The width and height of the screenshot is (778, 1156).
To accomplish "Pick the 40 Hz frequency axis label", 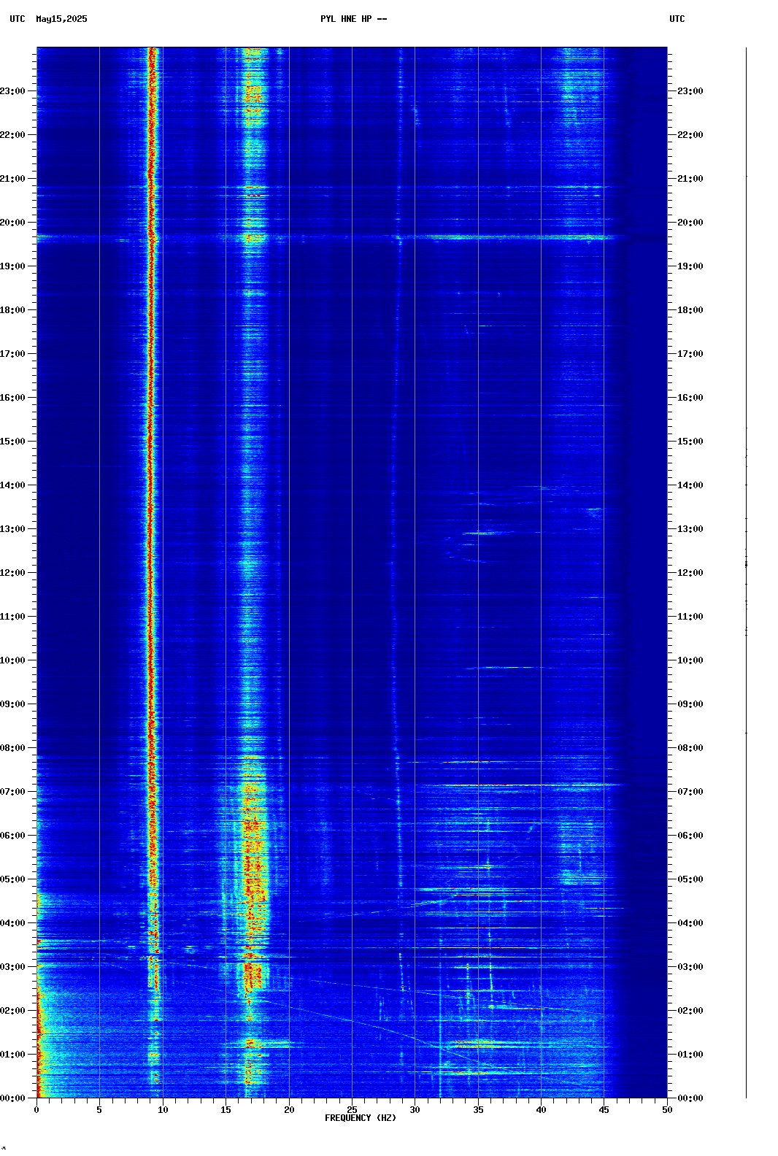I will [541, 1110].
